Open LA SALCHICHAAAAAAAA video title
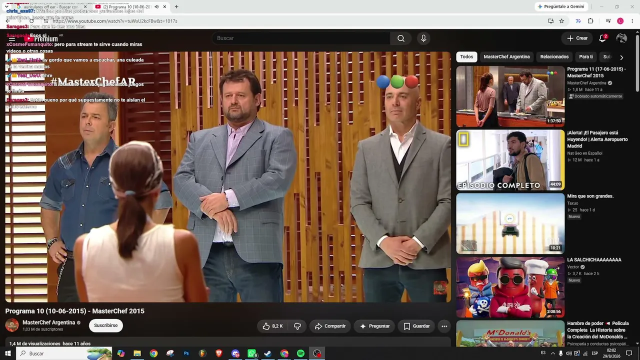Screen dimensions: 640x360 pyautogui.click(x=594, y=260)
